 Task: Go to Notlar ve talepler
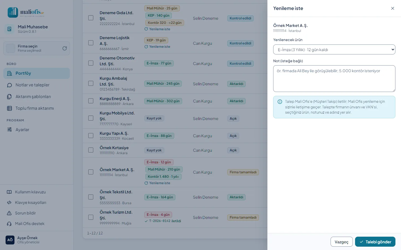tap(36, 85)
